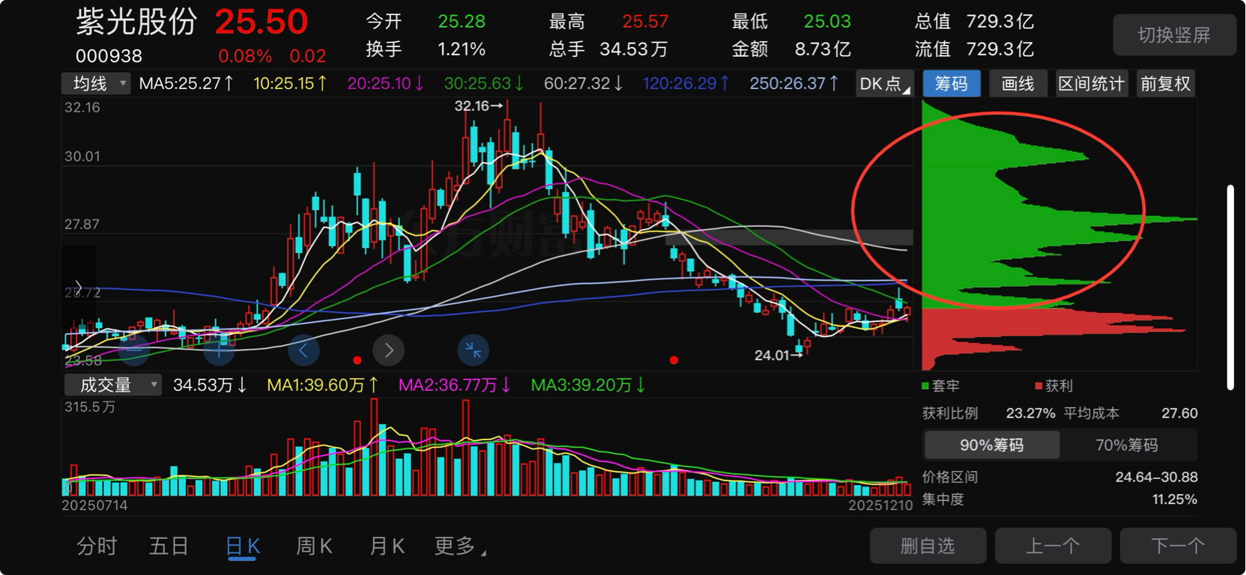The height and width of the screenshot is (575, 1246).
Task: Tap the MA2:36.77万 volume value
Action: (455, 385)
